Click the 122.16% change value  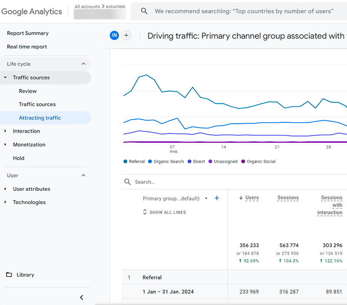tap(333, 261)
